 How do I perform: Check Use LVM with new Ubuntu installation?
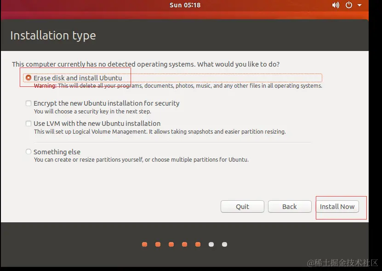point(29,124)
